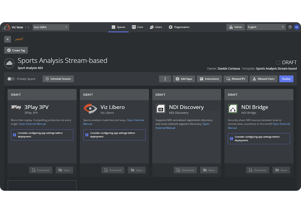Click the empty dashed app placeholder
301x213 pixels.
(x=42, y=185)
